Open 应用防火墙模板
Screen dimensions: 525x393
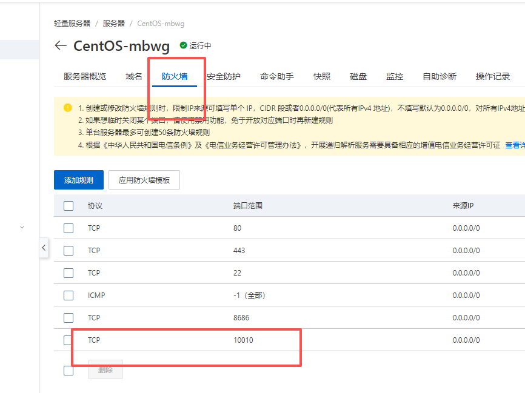(144, 180)
